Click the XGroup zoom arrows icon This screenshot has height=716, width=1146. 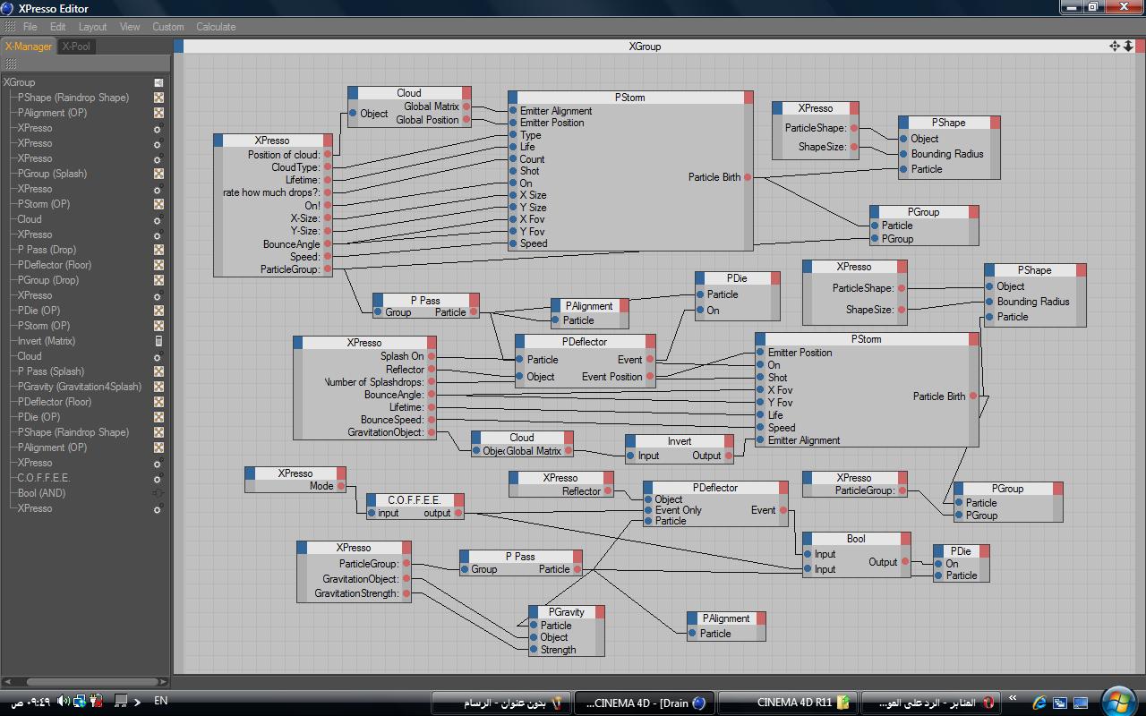(x=1129, y=46)
